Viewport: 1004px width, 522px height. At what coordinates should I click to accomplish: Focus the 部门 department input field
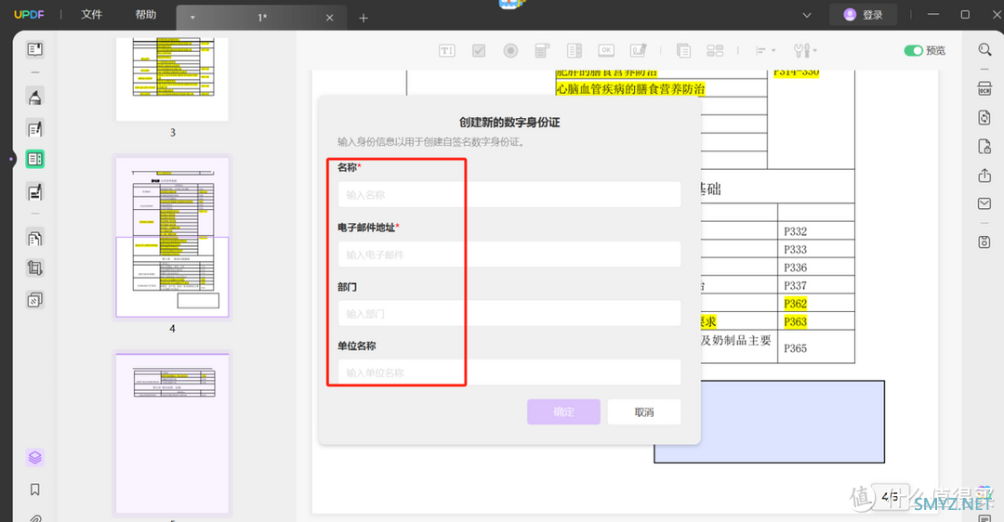point(509,313)
